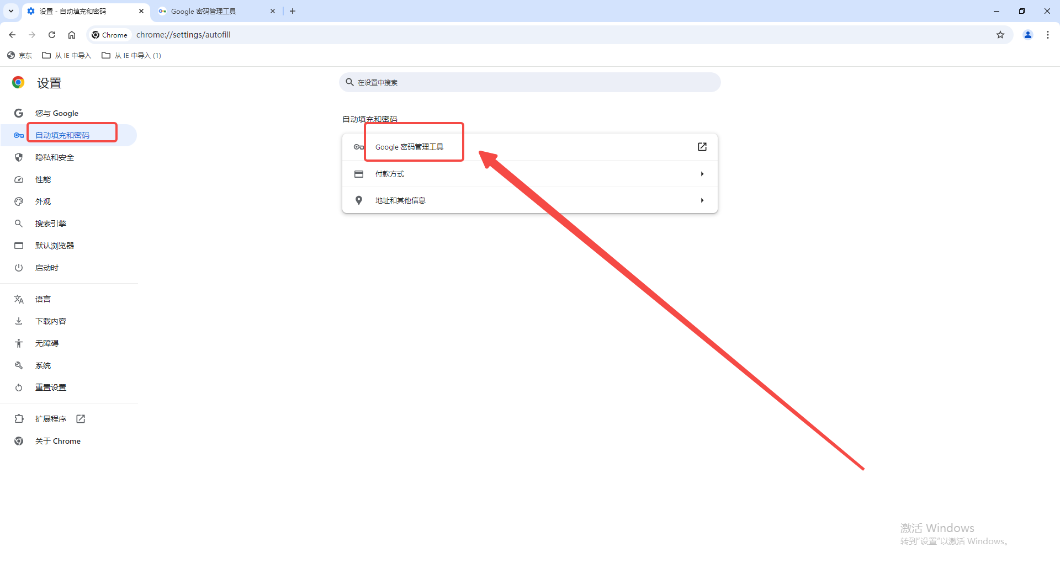Click the location pin icon for 地址和其他信息
Image resolution: width=1060 pixels, height=574 pixels.
click(359, 200)
